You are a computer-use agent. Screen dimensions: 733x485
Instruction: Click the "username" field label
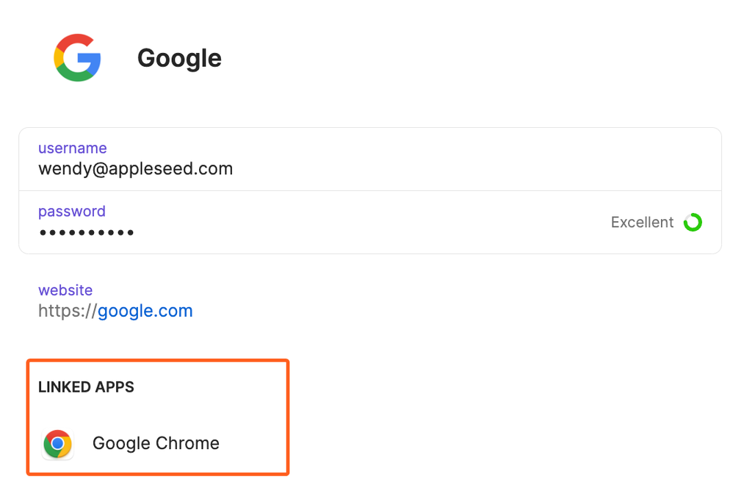pos(72,148)
